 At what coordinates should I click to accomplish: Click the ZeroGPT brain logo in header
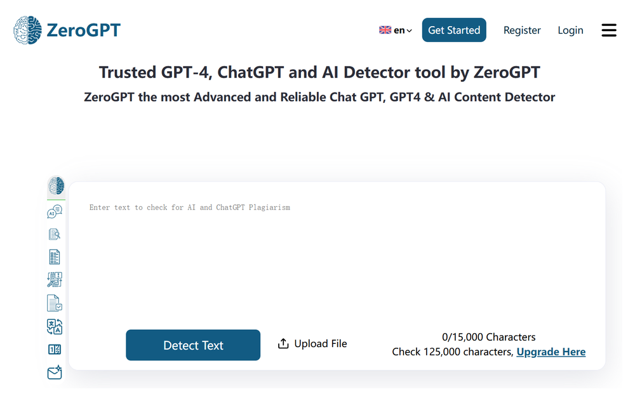(28, 30)
